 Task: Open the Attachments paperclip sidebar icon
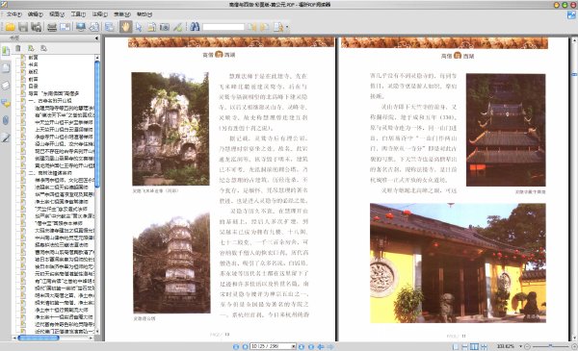coord(6,120)
